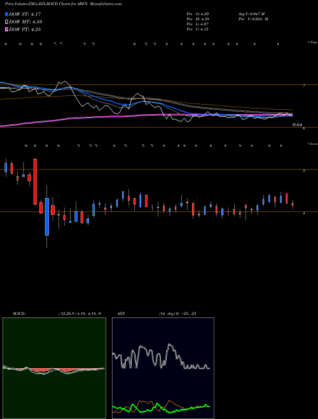
Task: Click the long blue candlestick with lowest wick
Action: coord(47,216)
